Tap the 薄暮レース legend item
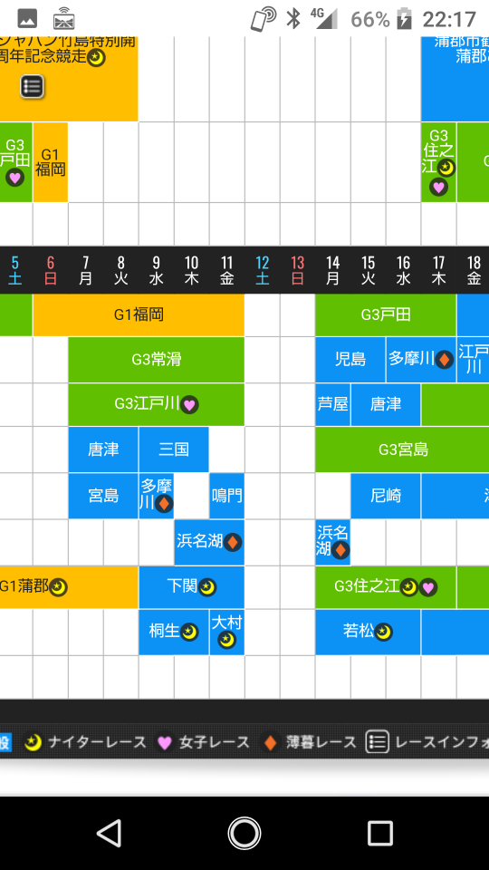Viewport: 489px width, 870px height. click(x=310, y=742)
